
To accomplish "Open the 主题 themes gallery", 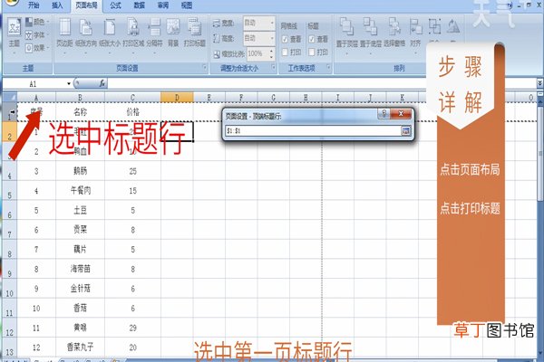I will pos(15,34).
